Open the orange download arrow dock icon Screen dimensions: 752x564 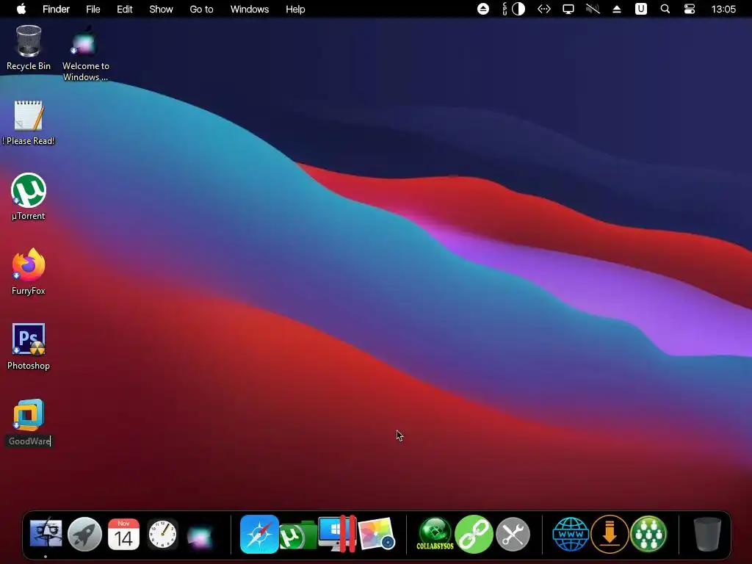click(610, 534)
